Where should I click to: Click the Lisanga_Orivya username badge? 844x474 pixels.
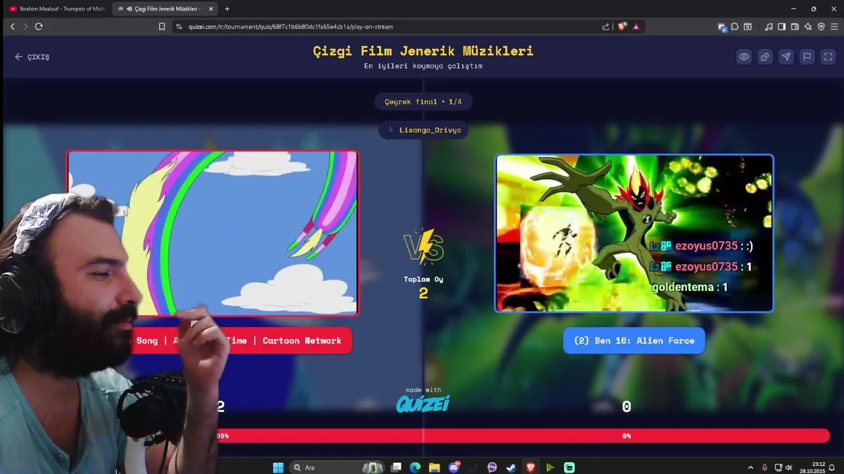(x=423, y=130)
